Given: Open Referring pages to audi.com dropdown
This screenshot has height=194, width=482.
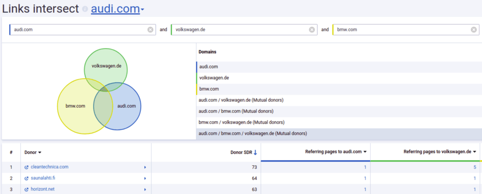Looking at the screenshot, I should tap(365, 152).
